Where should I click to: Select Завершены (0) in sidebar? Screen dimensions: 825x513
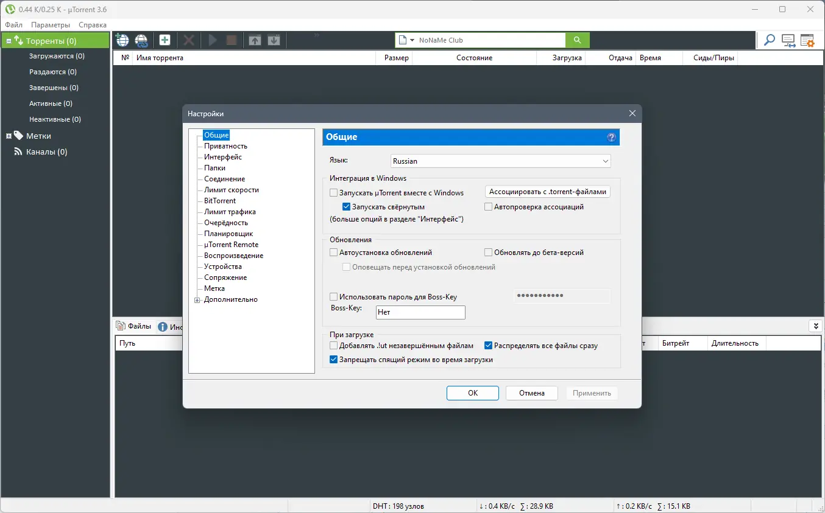click(54, 88)
